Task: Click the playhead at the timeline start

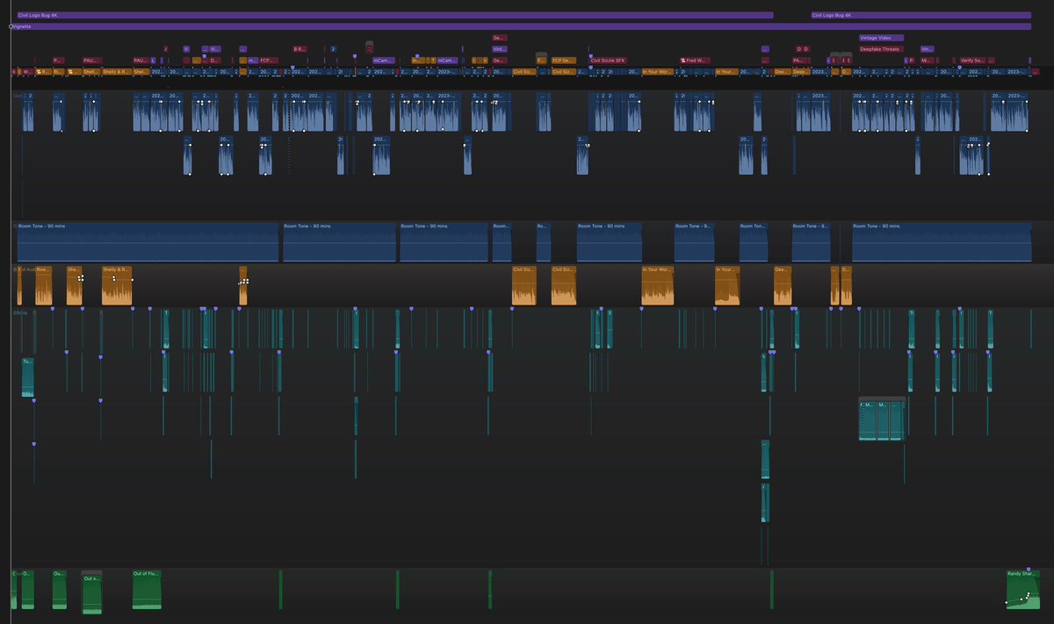Action: click(x=11, y=27)
